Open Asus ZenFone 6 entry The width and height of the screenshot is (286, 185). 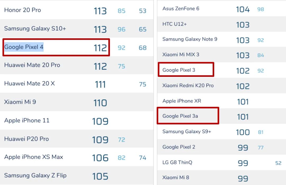coord(181,8)
